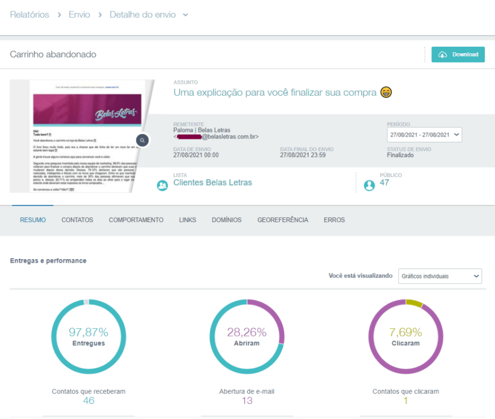
Task: Open the LINKS tab
Action: tap(187, 220)
